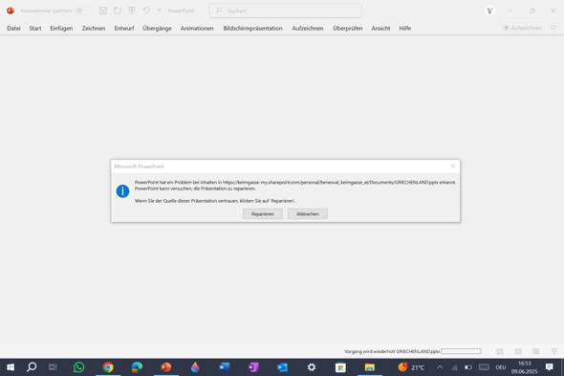Image resolution: width=564 pixels, height=376 pixels.
Task: Select Normal view icon in status bar
Action: (500, 351)
